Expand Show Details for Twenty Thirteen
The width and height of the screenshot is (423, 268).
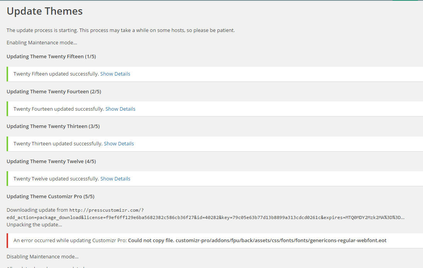(x=119, y=143)
